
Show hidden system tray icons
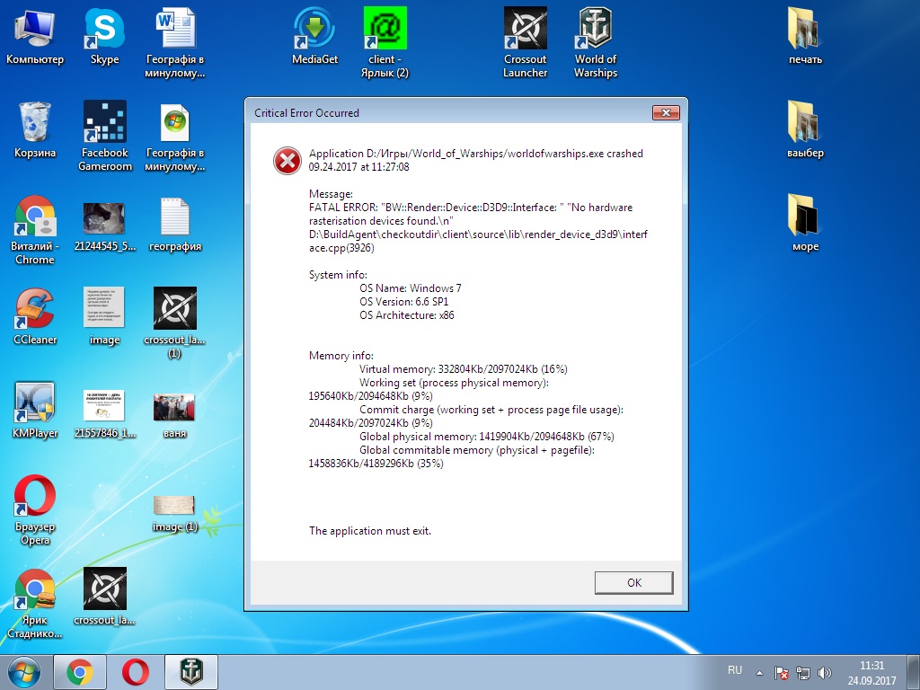click(x=759, y=673)
